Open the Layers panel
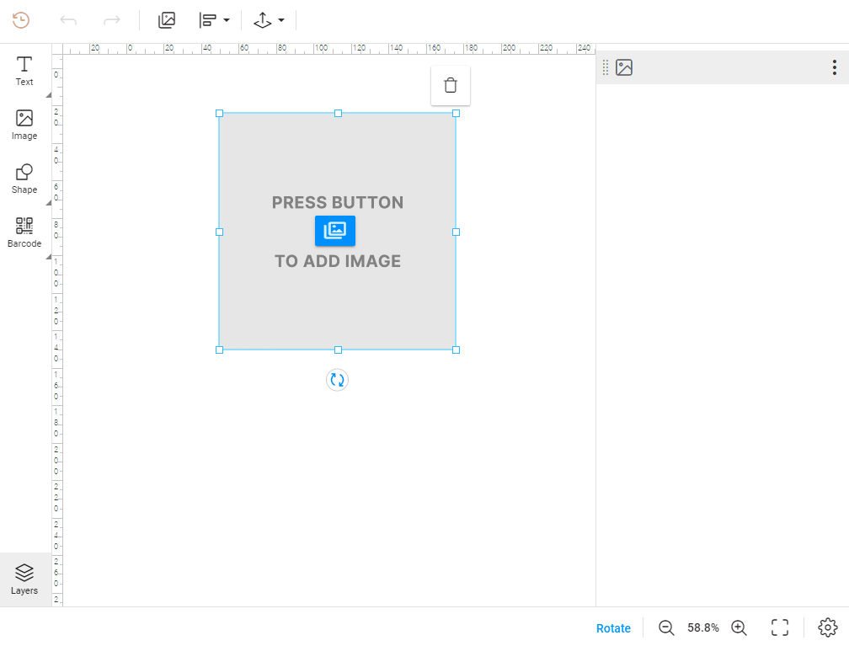The height and width of the screenshot is (646, 849). click(x=24, y=579)
